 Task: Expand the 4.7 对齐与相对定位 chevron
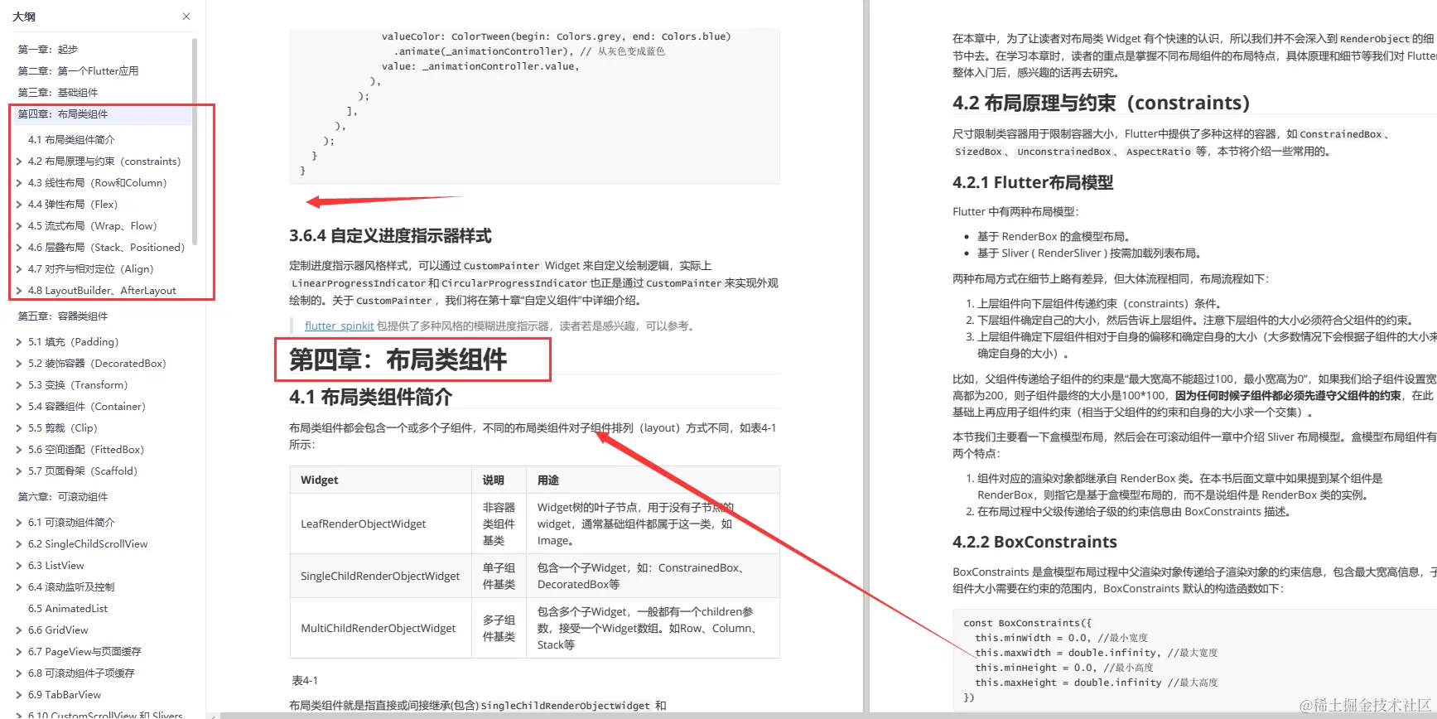pos(19,268)
